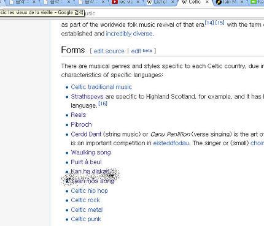Open the 'Reels' link
Image resolution: width=264 pixels, height=226 pixels.
(x=79, y=115)
